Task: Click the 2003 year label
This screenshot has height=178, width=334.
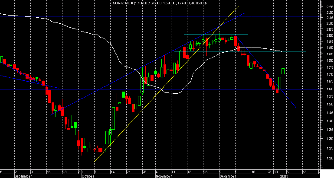Action: [x=285, y=176]
